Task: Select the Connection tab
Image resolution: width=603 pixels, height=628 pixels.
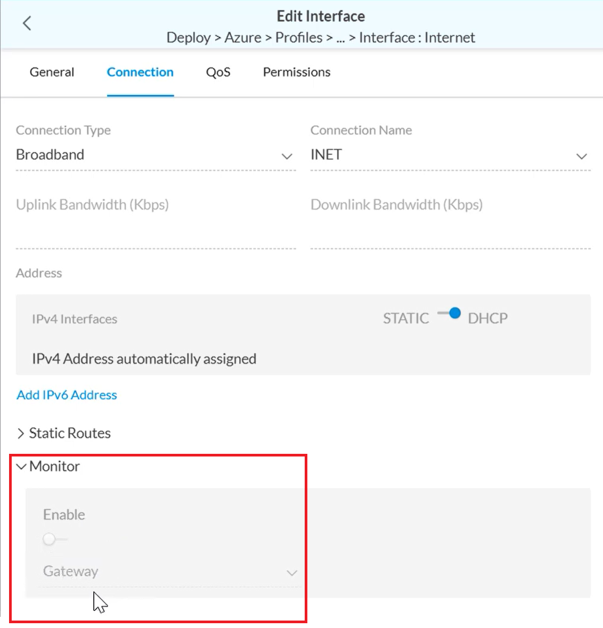Action: [x=140, y=72]
